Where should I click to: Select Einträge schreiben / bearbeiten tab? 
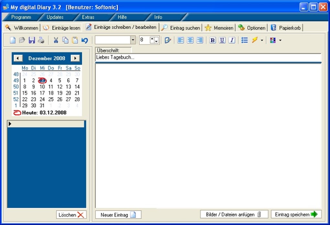coord(121,27)
